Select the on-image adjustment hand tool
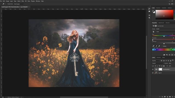This screenshot has width=175, height=98. pyautogui.click(x=153, y=32)
